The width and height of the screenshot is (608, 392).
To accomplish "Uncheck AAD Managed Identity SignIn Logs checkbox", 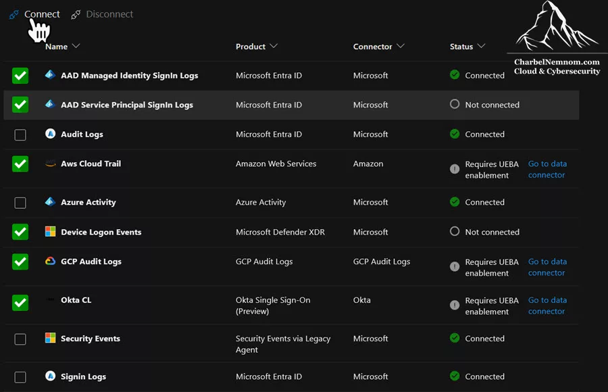I will click(x=20, y=76).
